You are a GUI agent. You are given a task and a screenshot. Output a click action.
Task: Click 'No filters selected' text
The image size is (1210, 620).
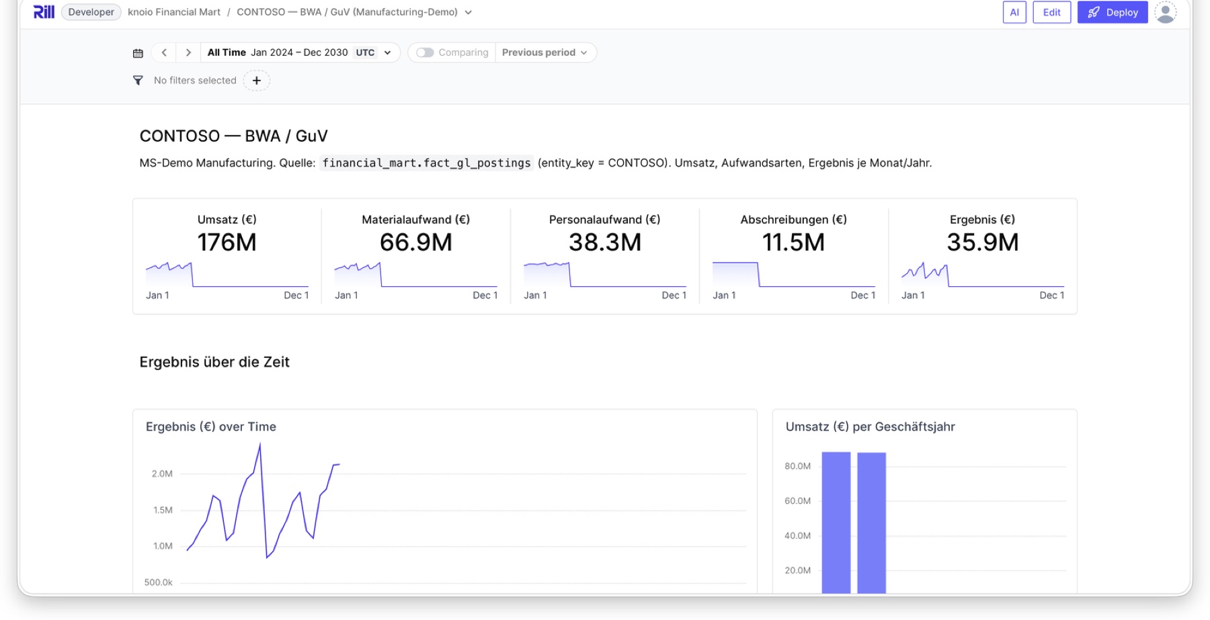coord(195,81)
